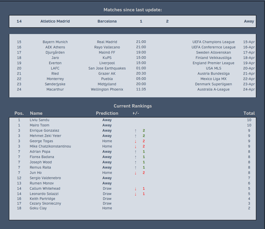Click 'Cezary Skonieczny' name
Viewport: 265px width, 229px height.
(x=45, y=204)
